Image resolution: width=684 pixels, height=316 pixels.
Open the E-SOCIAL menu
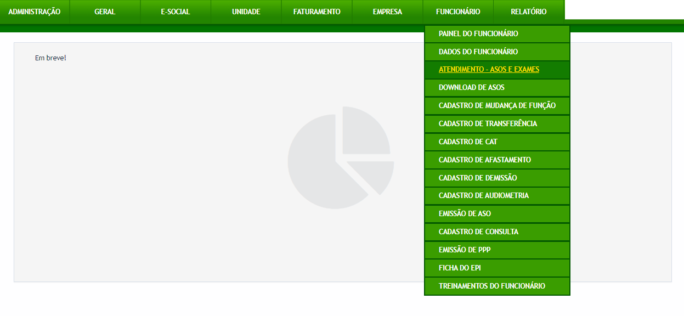point(176,12)
